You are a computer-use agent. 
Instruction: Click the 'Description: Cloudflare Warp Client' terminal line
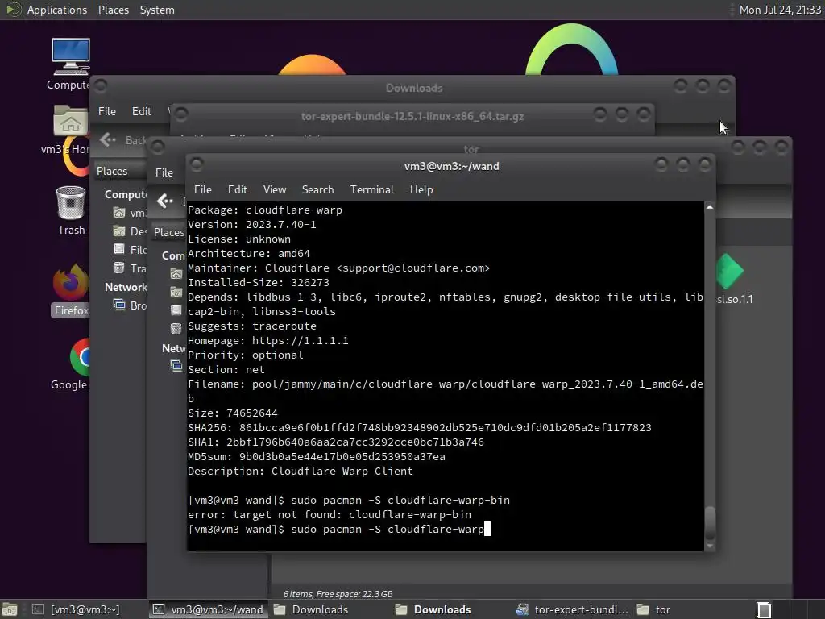point(301,471)
